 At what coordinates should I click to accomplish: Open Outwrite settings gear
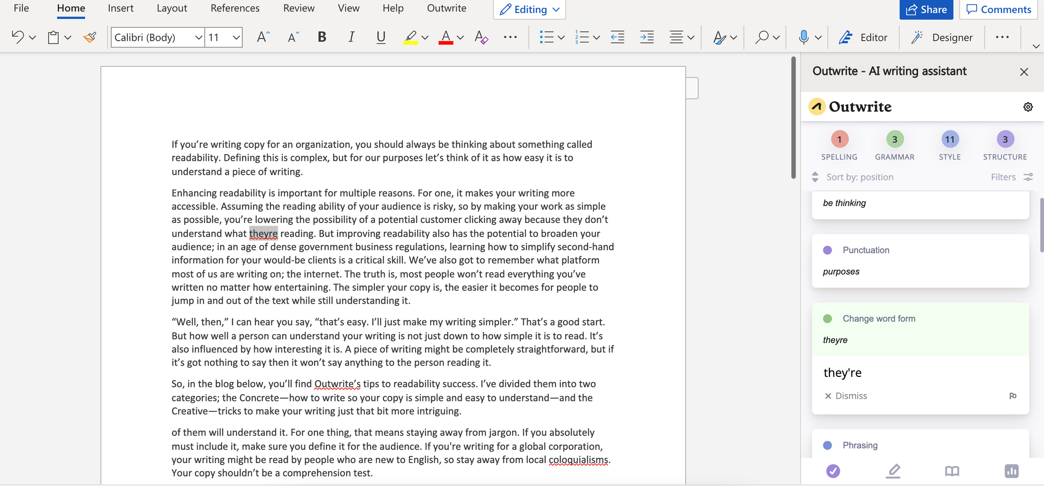1028,106
